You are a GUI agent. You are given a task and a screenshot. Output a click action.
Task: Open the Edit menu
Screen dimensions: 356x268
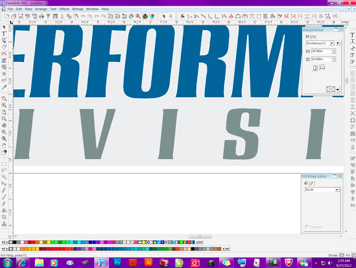pos(19,9)
